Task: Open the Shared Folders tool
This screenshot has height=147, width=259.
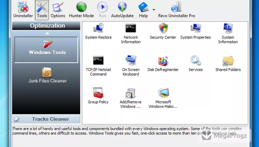Action: [228, 64]
